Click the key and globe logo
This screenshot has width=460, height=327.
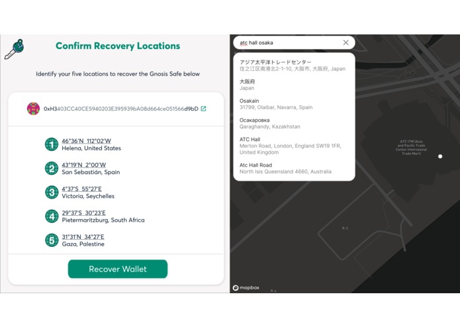(x=14, y=49)
